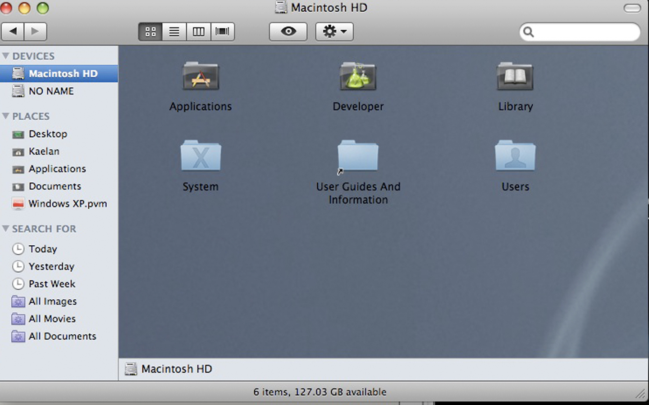Click the status bar item count text

[x=320, y=392]
